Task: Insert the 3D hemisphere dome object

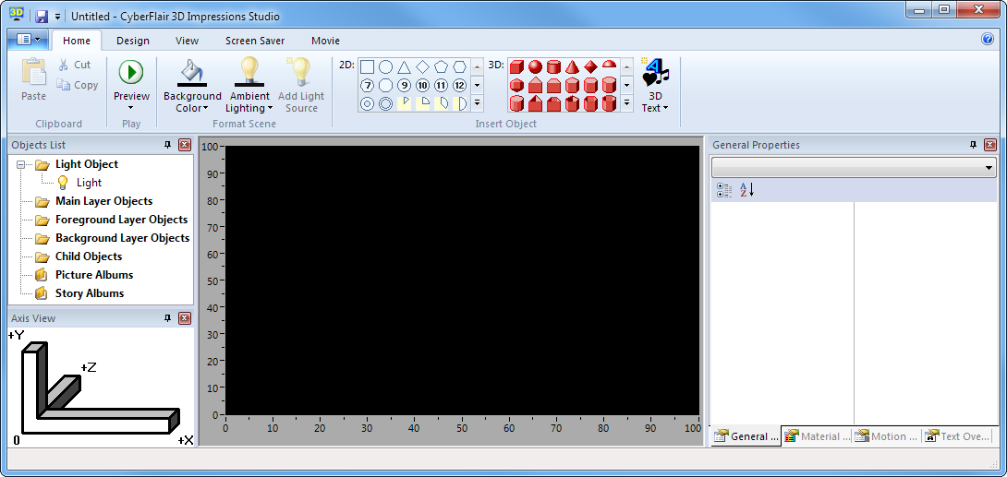Action: [x=610, y=65]
